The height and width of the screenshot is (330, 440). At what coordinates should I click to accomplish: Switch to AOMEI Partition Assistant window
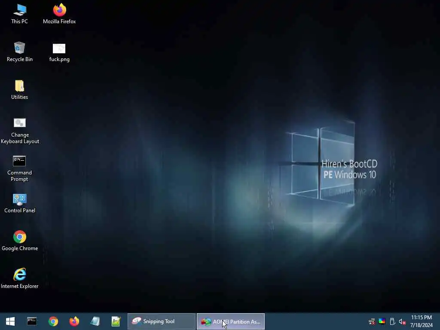(x=231, y=321)
